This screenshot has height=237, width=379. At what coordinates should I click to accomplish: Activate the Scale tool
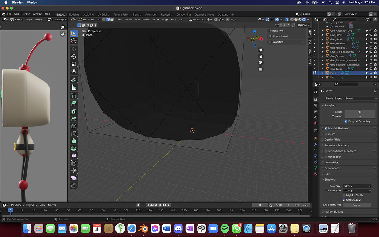click(x=74, y=64)
